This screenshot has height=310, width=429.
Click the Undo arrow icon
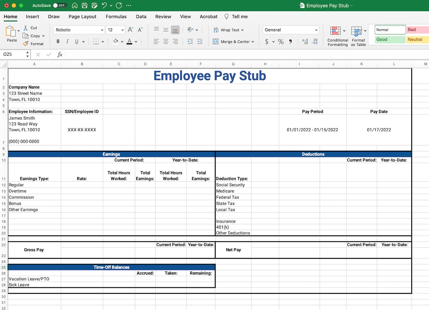click(x=104, y=5)
